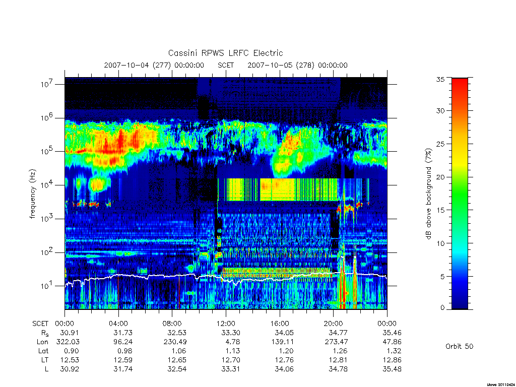This screenshot has width=516, height=387.
Task: Click the LT value '12.70'
Action: pyautogui.click(x=231, y=360)
